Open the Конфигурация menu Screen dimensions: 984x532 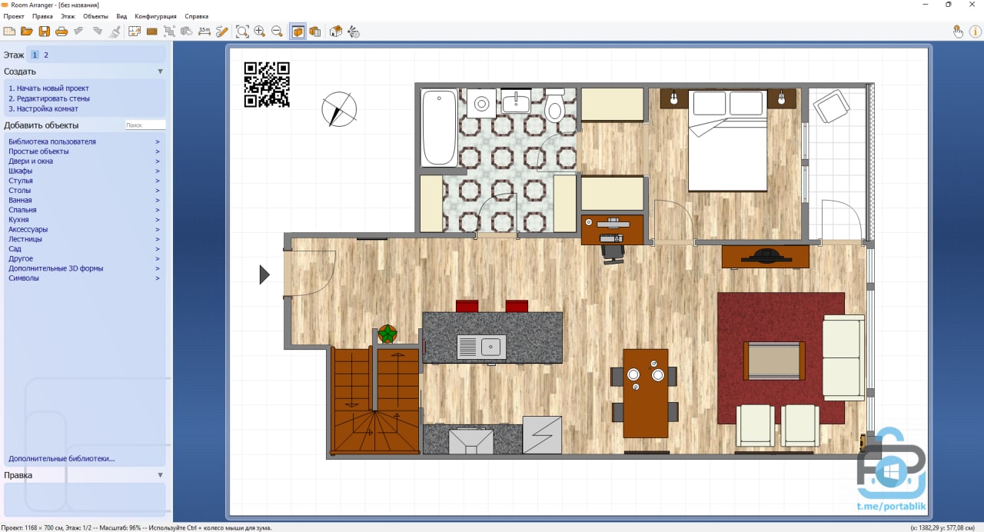click(x=155, y=16)
